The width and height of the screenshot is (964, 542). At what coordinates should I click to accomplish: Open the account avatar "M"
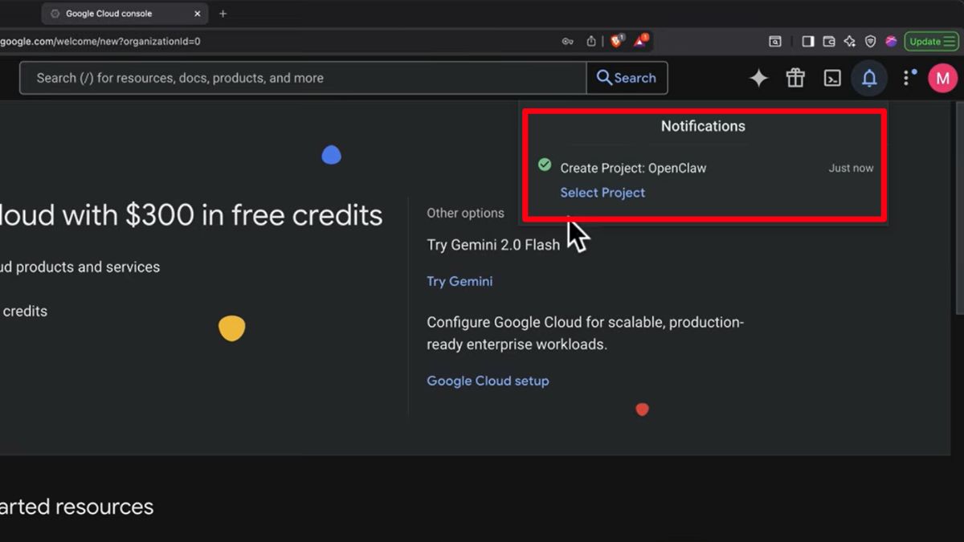pos(942,78)
